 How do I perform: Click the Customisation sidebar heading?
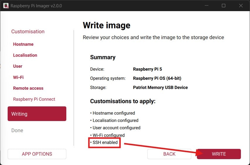(28, 32)
